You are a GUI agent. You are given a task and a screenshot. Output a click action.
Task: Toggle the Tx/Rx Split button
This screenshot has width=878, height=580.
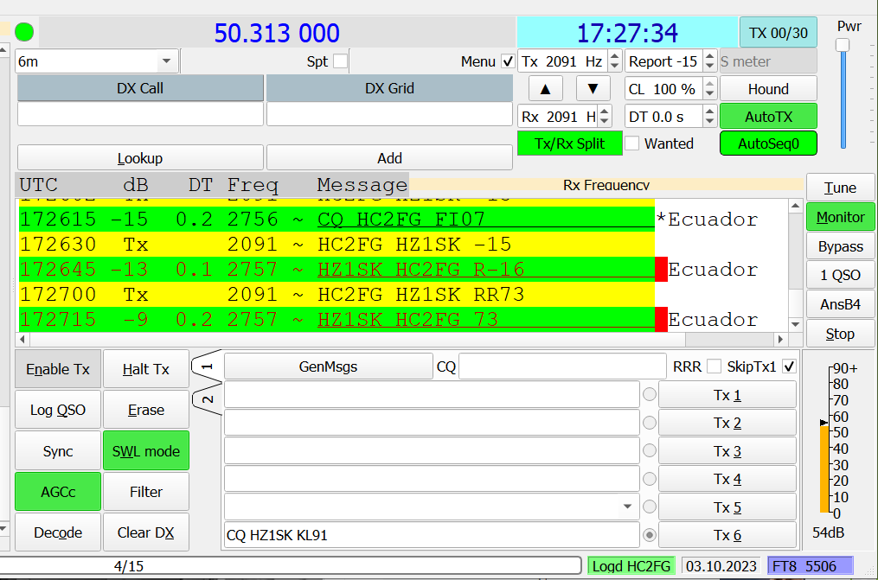click(x=569, y=143)
